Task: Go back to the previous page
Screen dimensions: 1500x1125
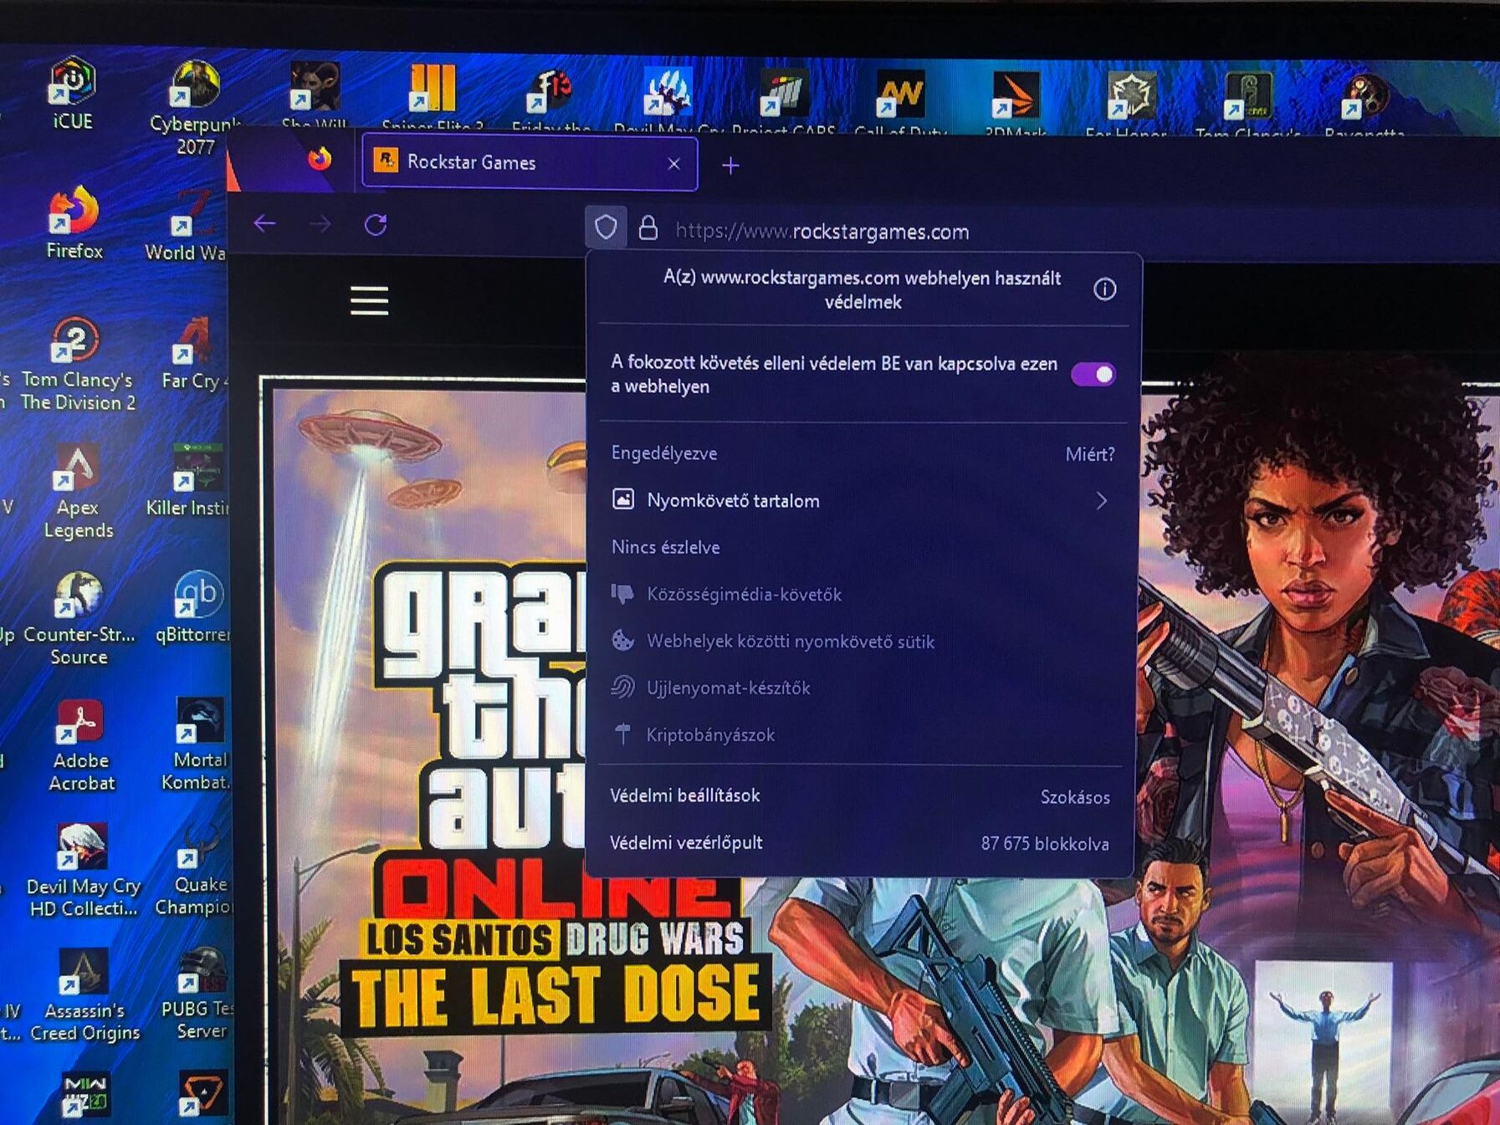Action: click(264, 223)
